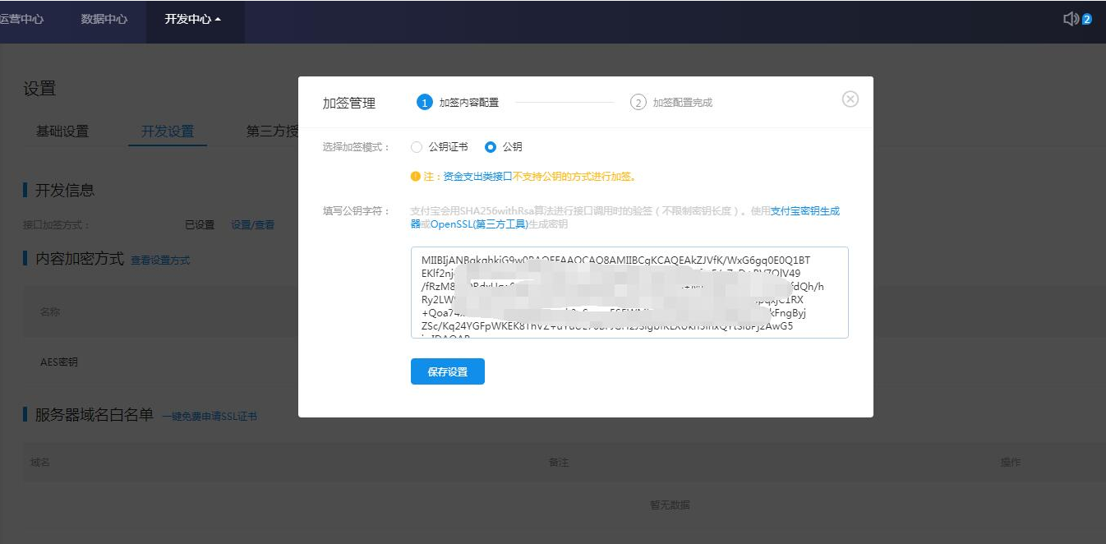Click step 1 加签内容配置 indicator
The image size is (1106, 544).
tap(459, 103)
